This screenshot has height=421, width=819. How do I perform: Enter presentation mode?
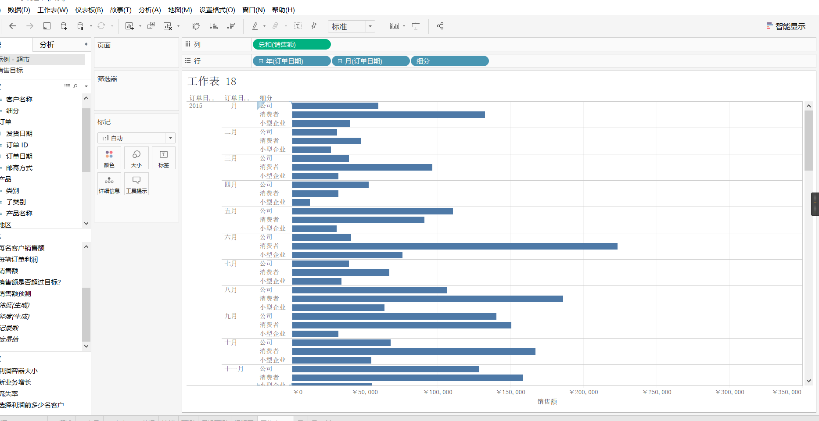pyautogui.click(x=416, y=26)
